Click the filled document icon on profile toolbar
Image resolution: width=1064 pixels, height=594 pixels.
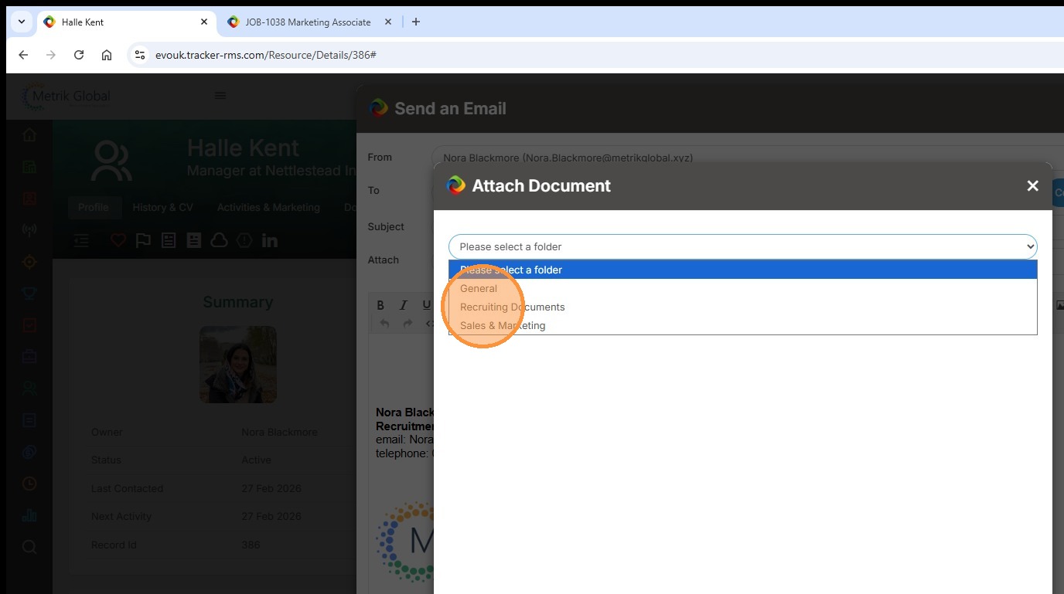tap(193, 240)
